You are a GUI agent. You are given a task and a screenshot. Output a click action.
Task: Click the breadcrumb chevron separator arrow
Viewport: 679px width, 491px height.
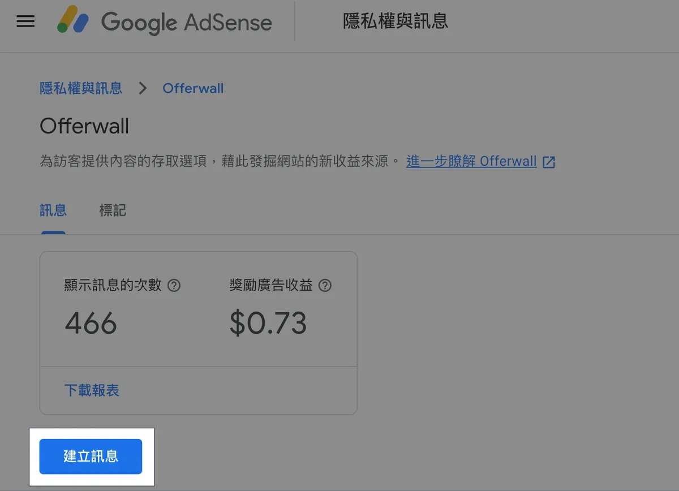pos(143,88)
